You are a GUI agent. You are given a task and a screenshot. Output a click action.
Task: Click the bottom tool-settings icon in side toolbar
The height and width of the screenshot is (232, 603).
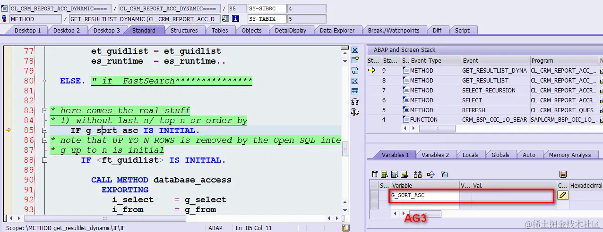click(x=355, y=112)
